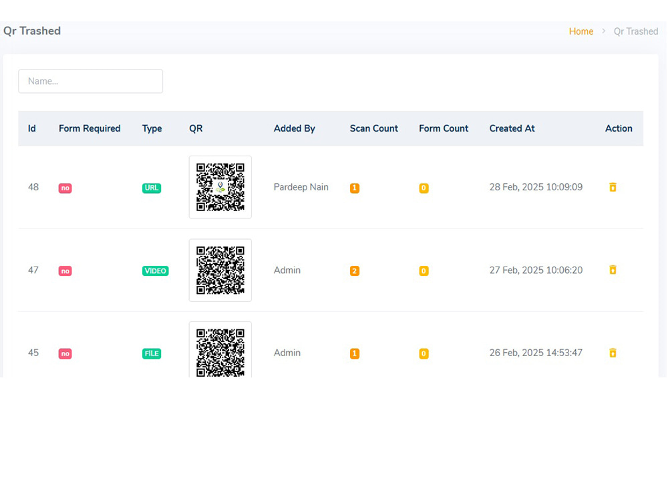Click the VIDEO type badge

pyautogui.click(x=156, y=271)
